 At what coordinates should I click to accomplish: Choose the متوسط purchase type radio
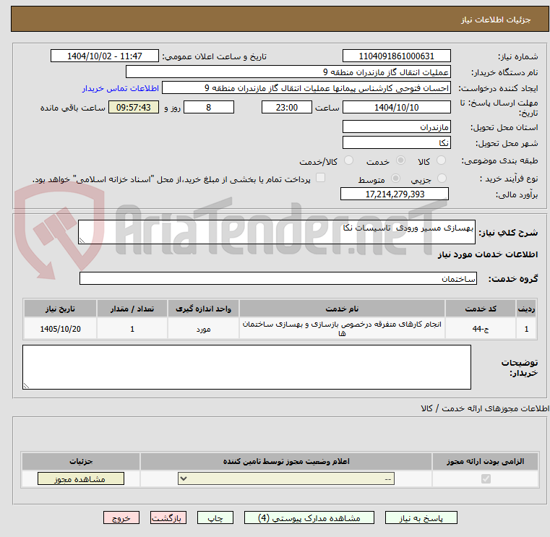[x=395, y=179]
